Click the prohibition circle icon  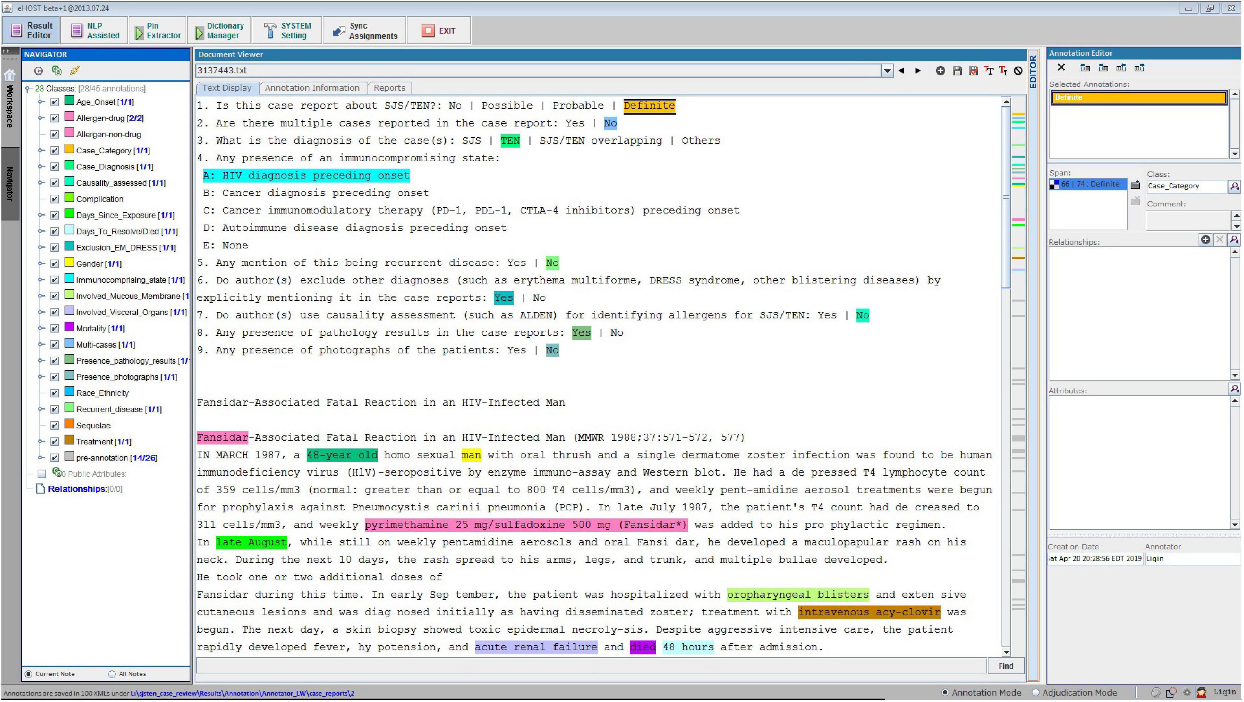[x=1018, y=71]
